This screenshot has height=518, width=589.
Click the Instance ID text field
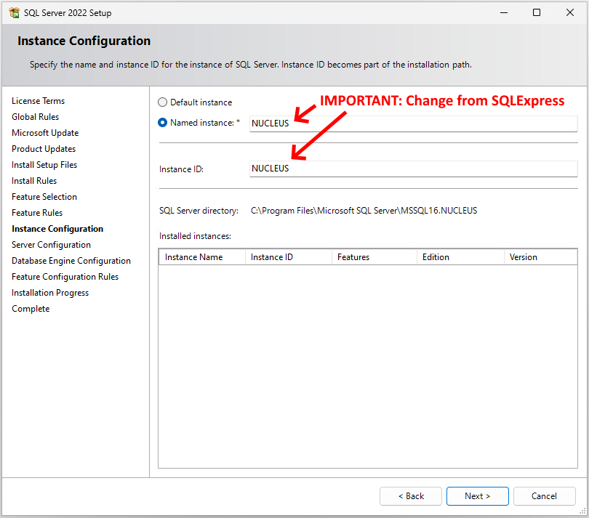click(413, 169)
